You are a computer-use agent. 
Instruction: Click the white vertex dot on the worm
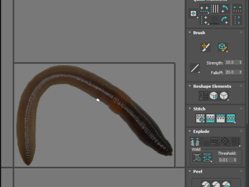click(x=98, y=100)
